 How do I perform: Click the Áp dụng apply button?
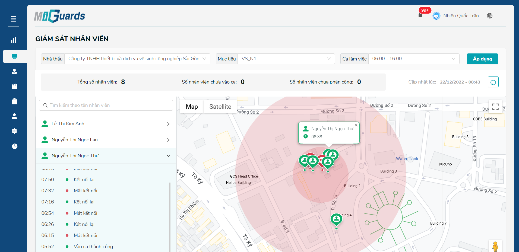pyautogui.click(x=482, y=59)
